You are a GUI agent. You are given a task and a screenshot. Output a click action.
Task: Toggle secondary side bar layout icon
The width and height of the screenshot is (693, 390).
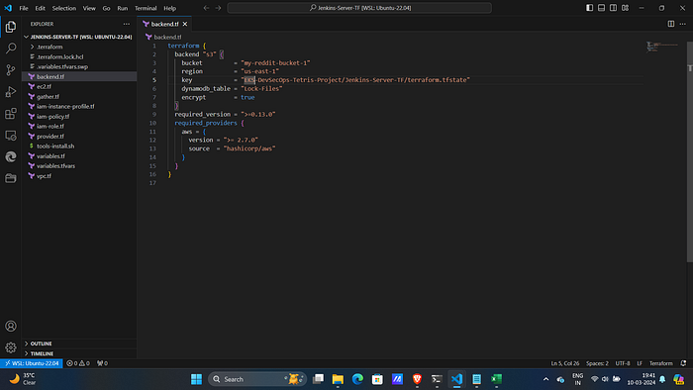click(614, 8)
